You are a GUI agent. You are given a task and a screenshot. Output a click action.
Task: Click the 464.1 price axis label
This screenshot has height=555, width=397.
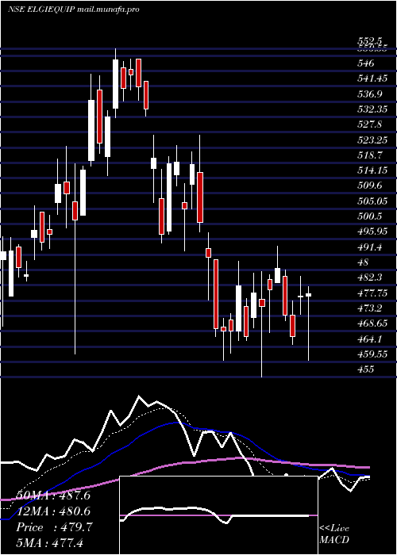[x=370, y=339]
